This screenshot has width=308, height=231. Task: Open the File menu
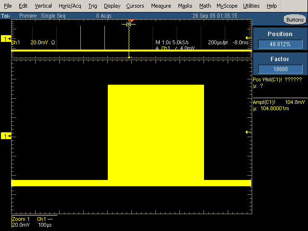point(8,6)
